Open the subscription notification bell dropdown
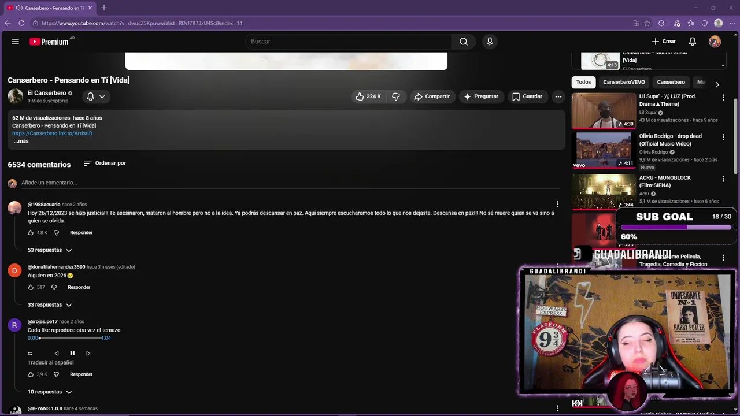 coord(96,96)
